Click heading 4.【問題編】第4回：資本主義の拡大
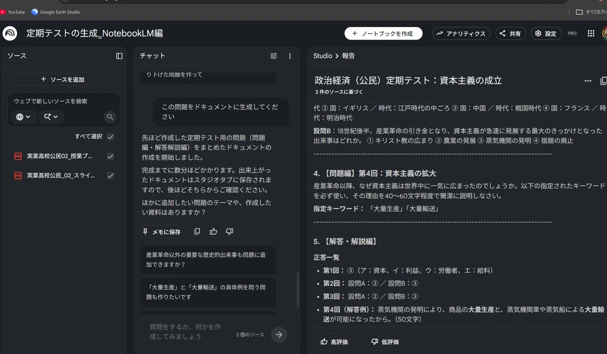 tap(374, 173)
